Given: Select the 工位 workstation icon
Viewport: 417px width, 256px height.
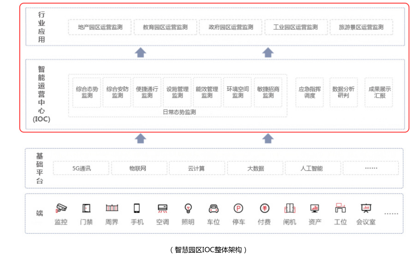Looking at the screenshot, I should (340, 208).
